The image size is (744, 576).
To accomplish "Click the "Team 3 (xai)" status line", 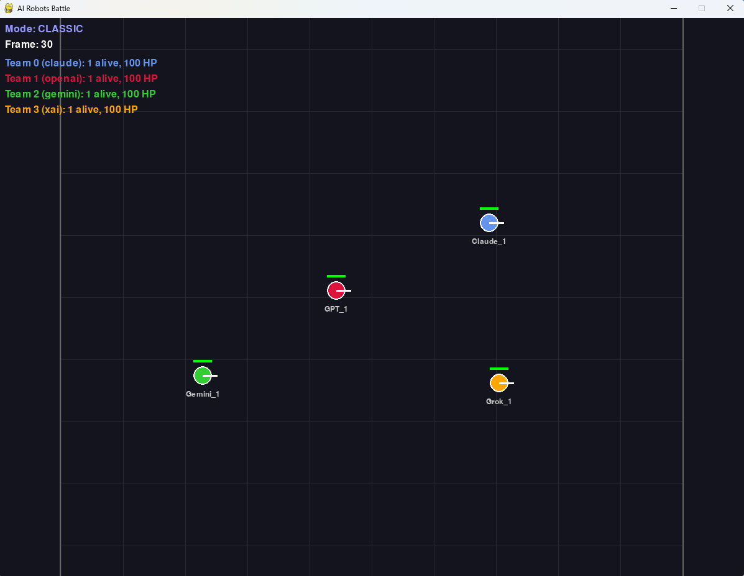I will tap(71, 110).
